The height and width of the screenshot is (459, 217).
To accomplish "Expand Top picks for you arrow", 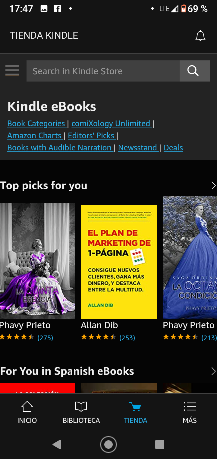I will click(213, 185).
